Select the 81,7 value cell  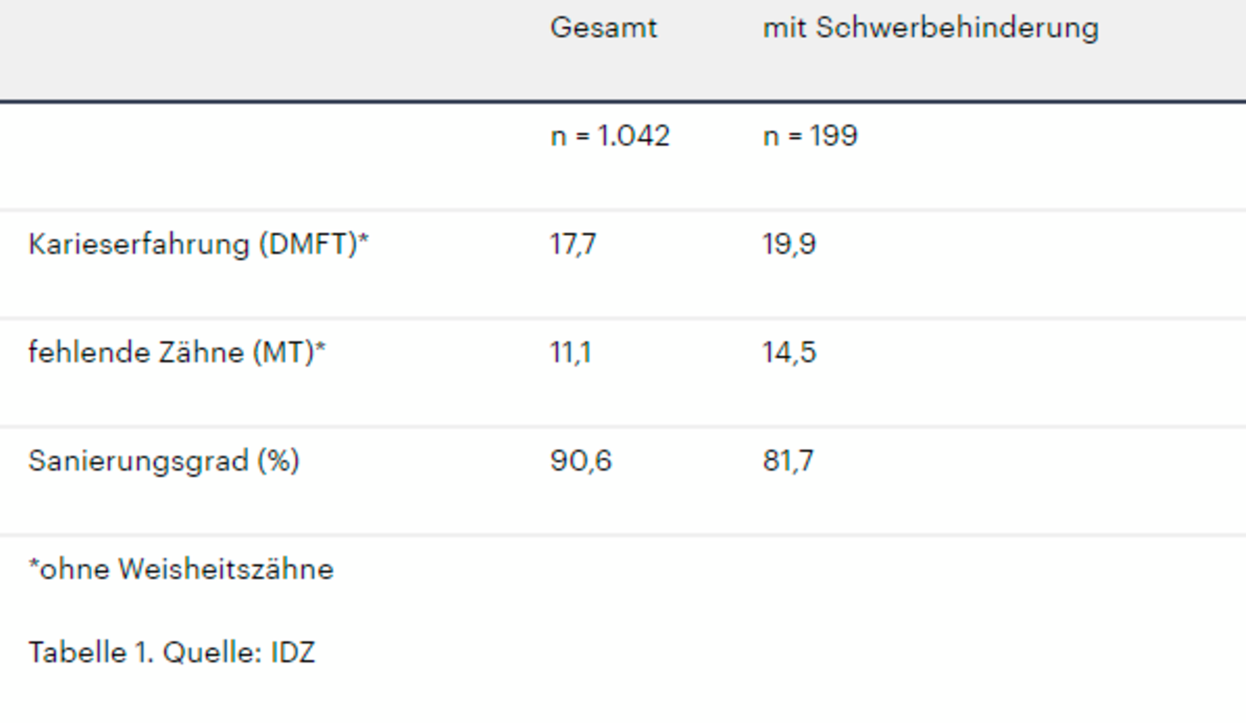[788, 461]
